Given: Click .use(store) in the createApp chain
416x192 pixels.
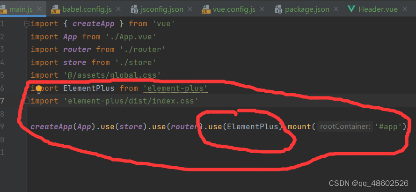Looking at the screenshot, I should coord(122,126).
